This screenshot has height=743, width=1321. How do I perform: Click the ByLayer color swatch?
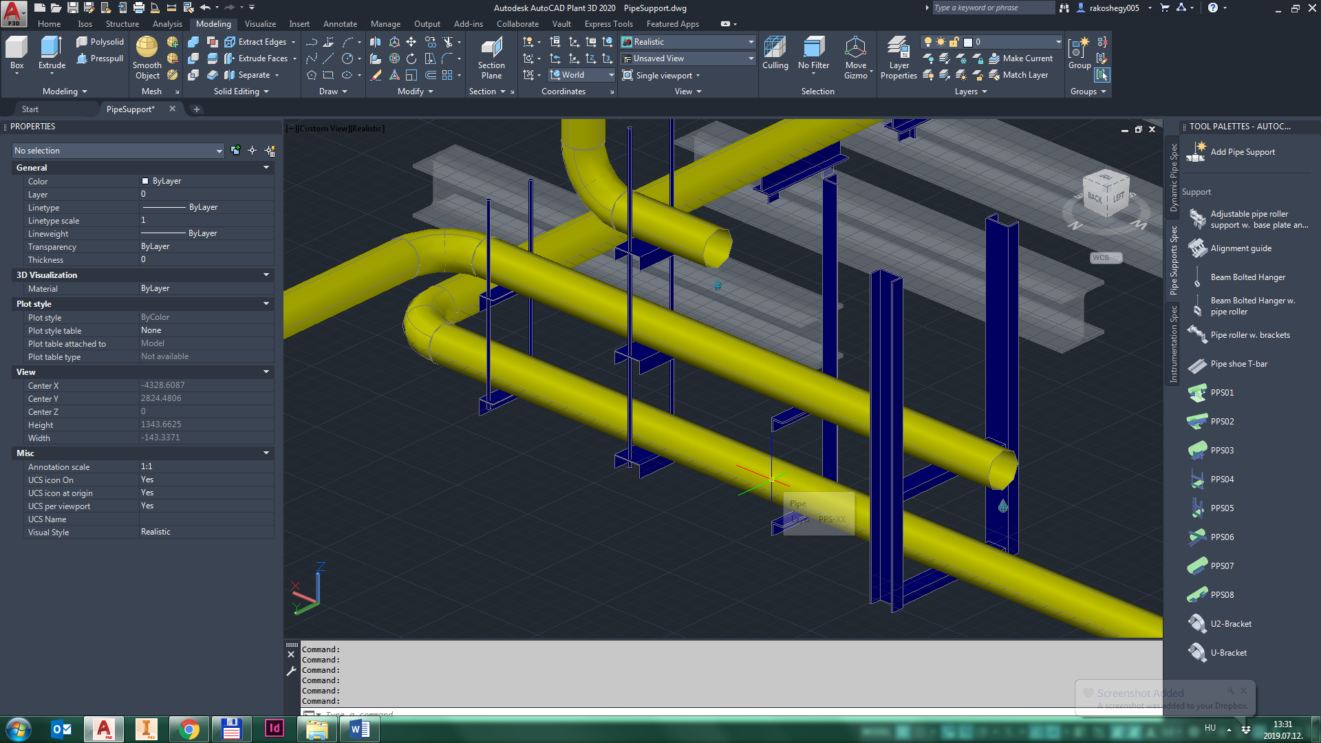click(x=145, y=181)
